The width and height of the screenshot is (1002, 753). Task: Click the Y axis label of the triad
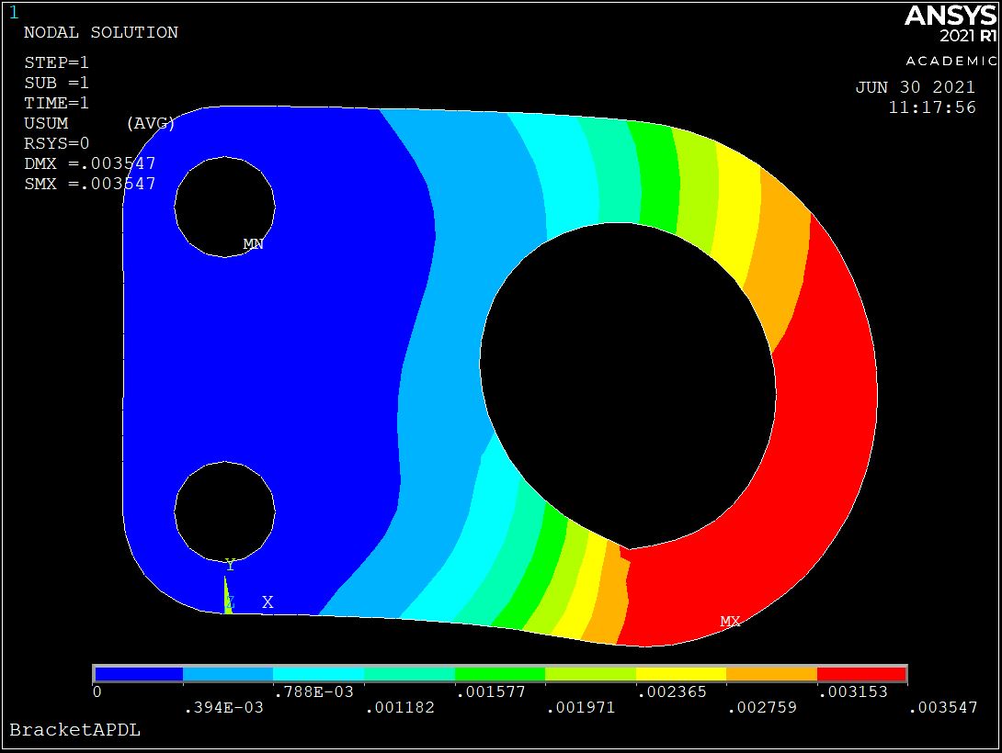(x=230, y=566)
